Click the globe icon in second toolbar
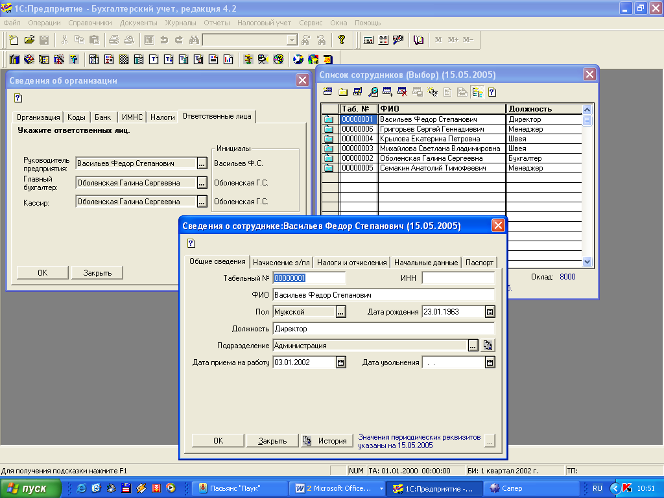Viewport: 664px width, 498px height. click(298, 59)
